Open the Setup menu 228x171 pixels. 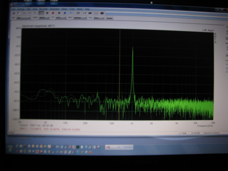(x=64, y=9)
